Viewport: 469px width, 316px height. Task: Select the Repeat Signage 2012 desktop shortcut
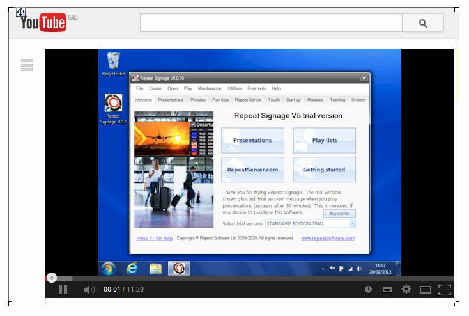coord(113,109)
